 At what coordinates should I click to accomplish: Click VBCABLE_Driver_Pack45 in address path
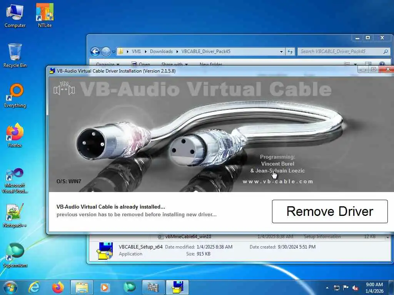point(206,51)
